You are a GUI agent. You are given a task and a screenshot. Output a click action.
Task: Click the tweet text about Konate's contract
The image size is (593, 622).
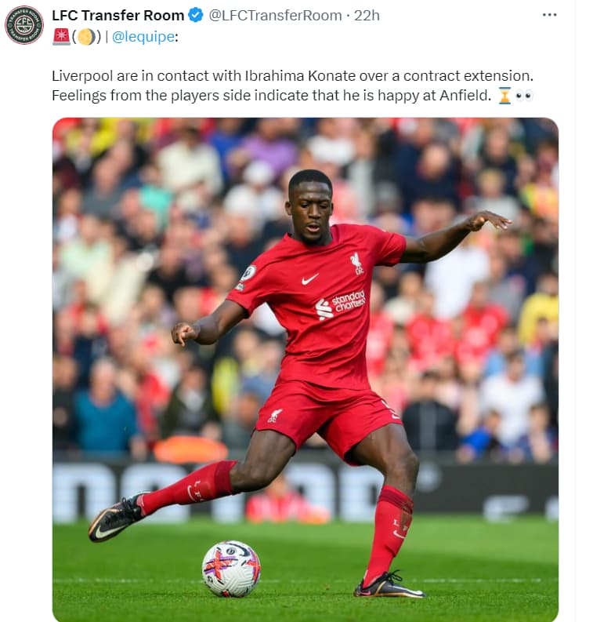pos(292,85)
